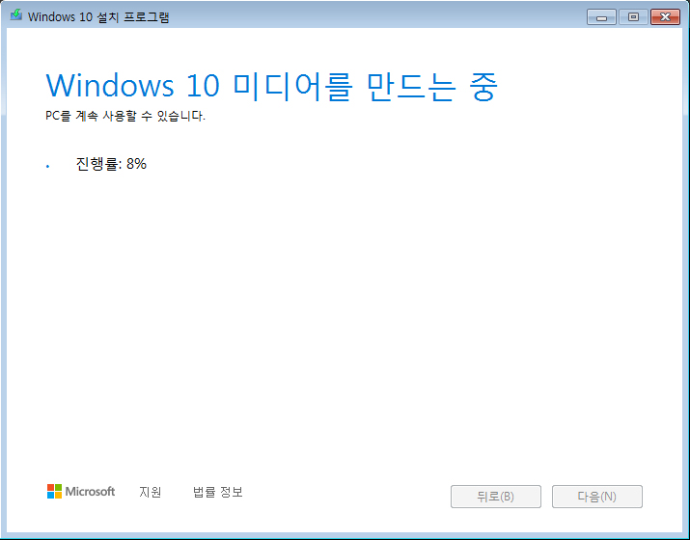Minimize the Windows 10 setup window
This screenshot has height=540, width=690.
[601, 17]
